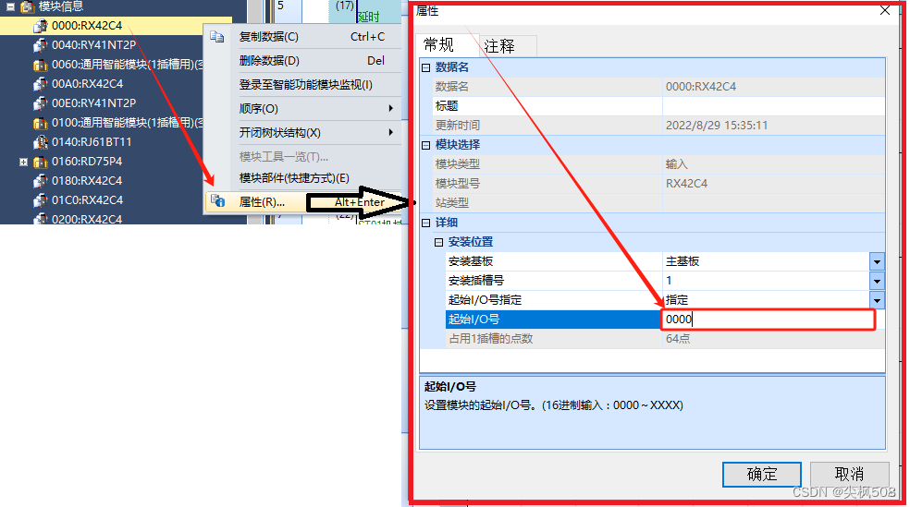This screenshot has width=910, height=507.
Task: Cancel with the 取消 button
Action: click(850, 475)
